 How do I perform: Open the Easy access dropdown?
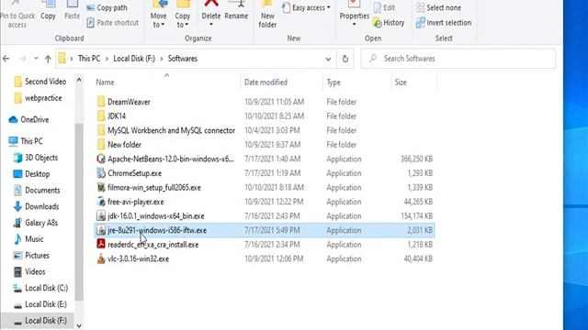[306, 7]
